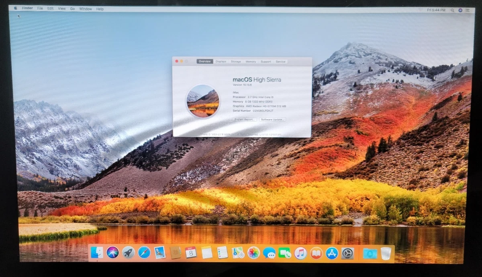482x277 pixels.
Task: Open System Preferences gear icon
Action: [347, 253]
